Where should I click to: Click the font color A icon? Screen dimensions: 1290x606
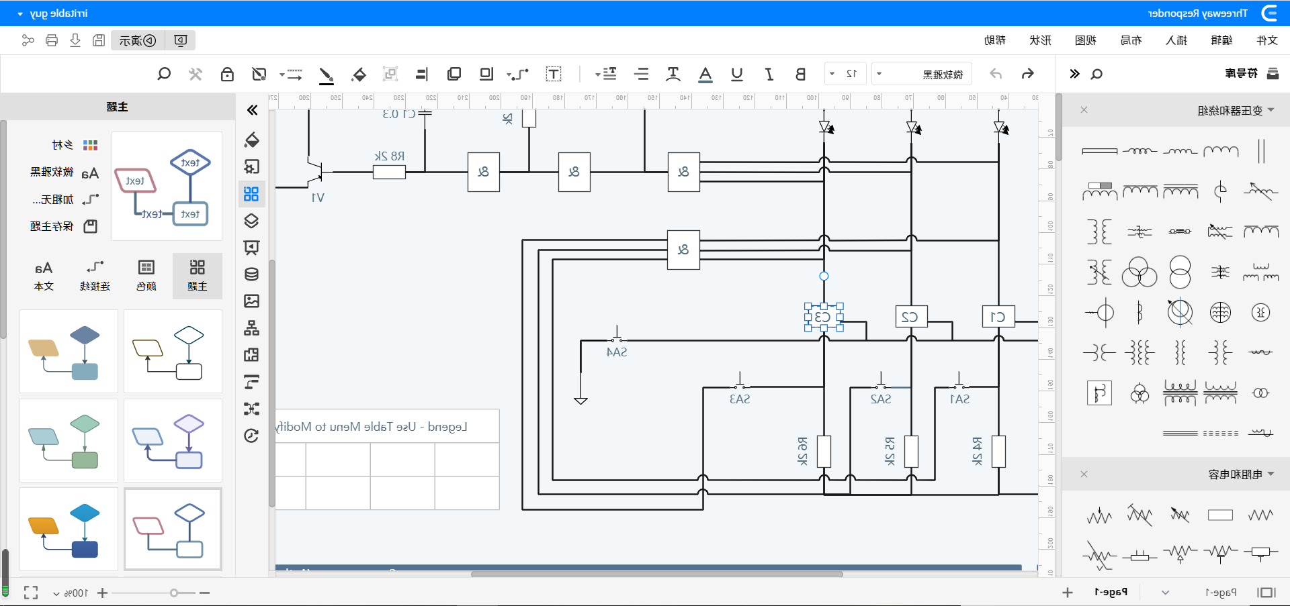pos(705,74)
